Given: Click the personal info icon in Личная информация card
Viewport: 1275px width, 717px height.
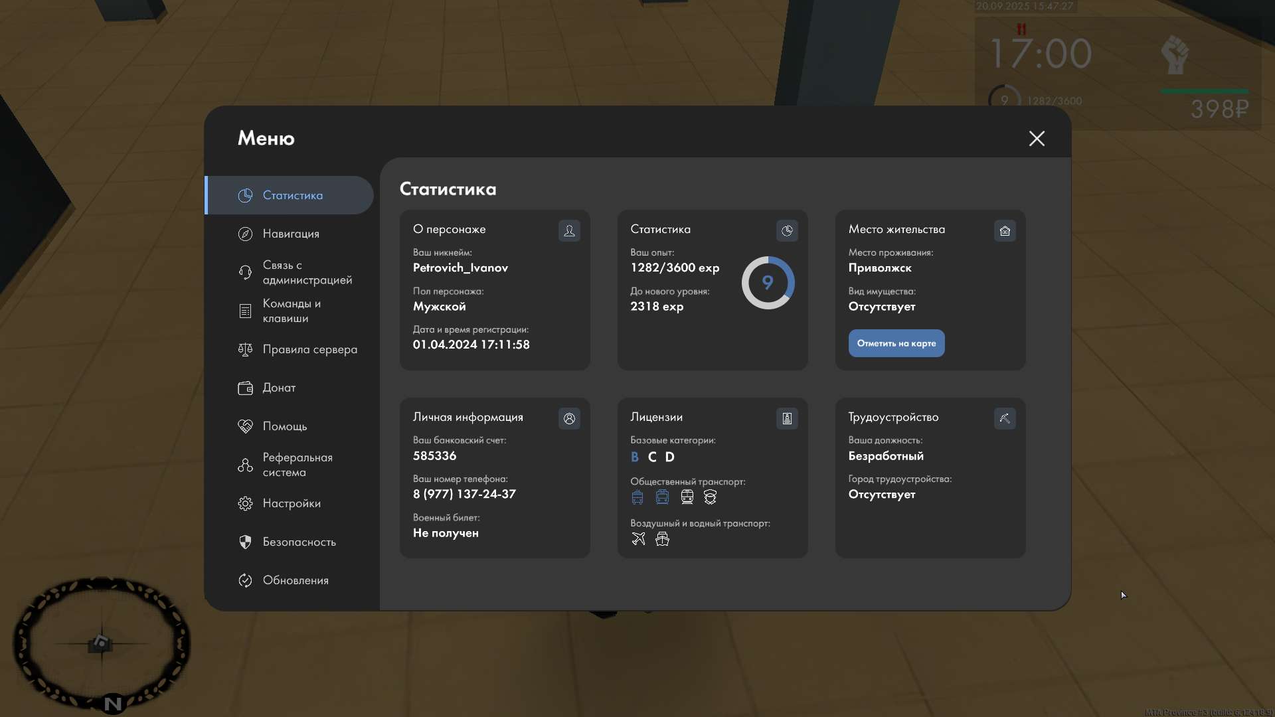Looking at the screenshot, I should click(x=569, y=418).
